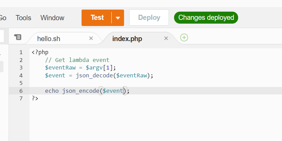282x141 pixels.
Task: Click 'json_decode' on line 4
Action: [x=94, y=75]
